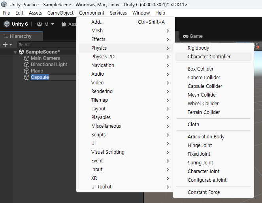Click the Unity 6 logo in toolbar
This screenshot has height=203, width=262.
point(7,24)
